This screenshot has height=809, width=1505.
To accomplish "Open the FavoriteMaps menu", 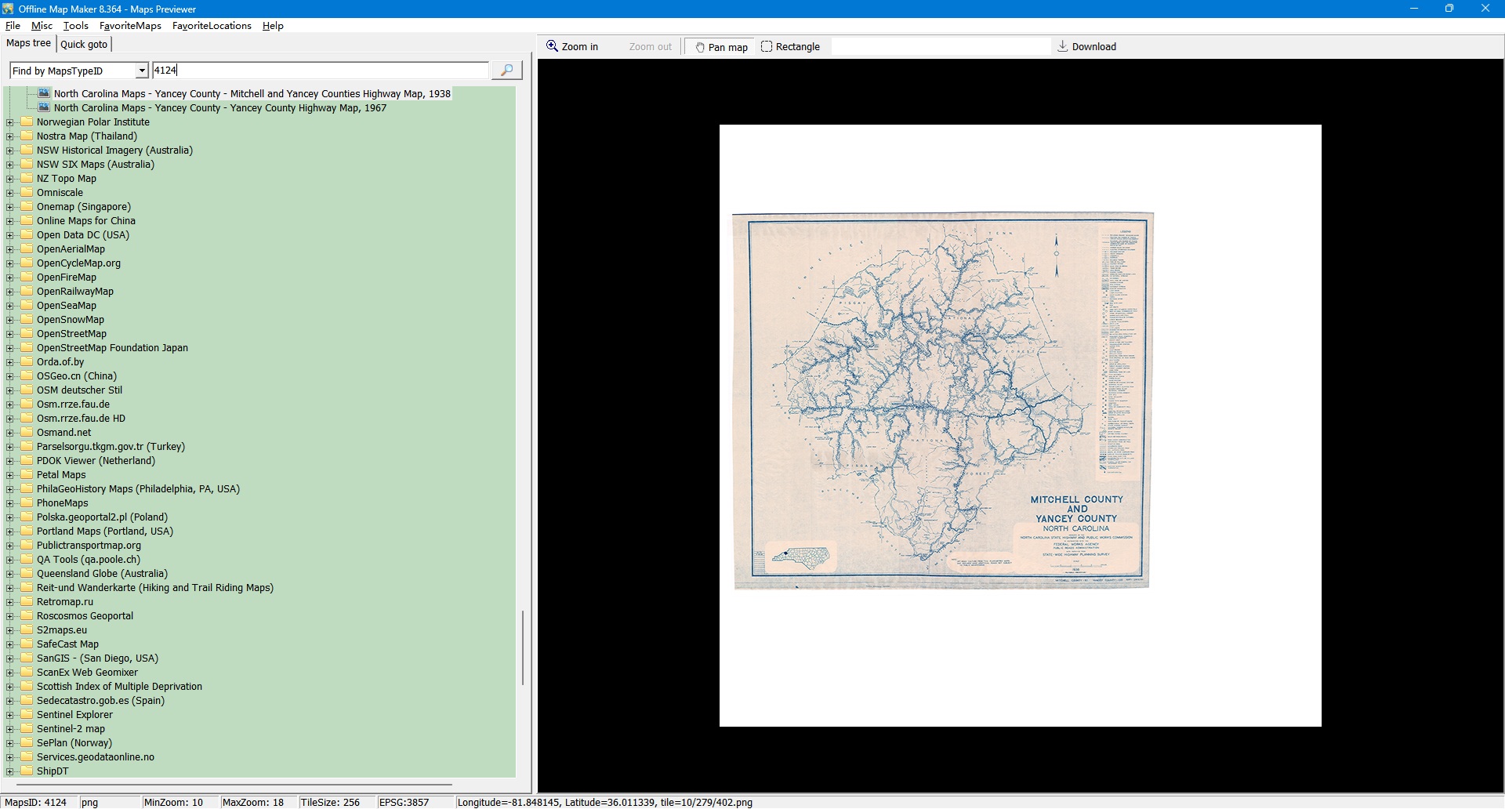I will click(130, 26).
